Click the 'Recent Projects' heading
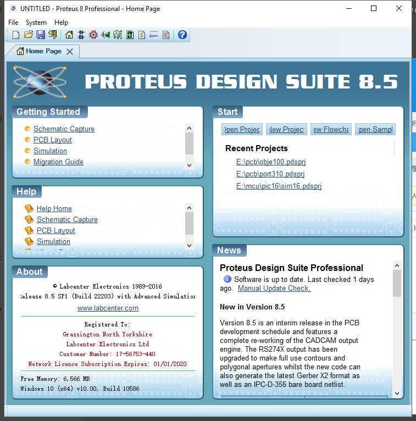Viewport: 416px width, 421px height. [256, 148]
